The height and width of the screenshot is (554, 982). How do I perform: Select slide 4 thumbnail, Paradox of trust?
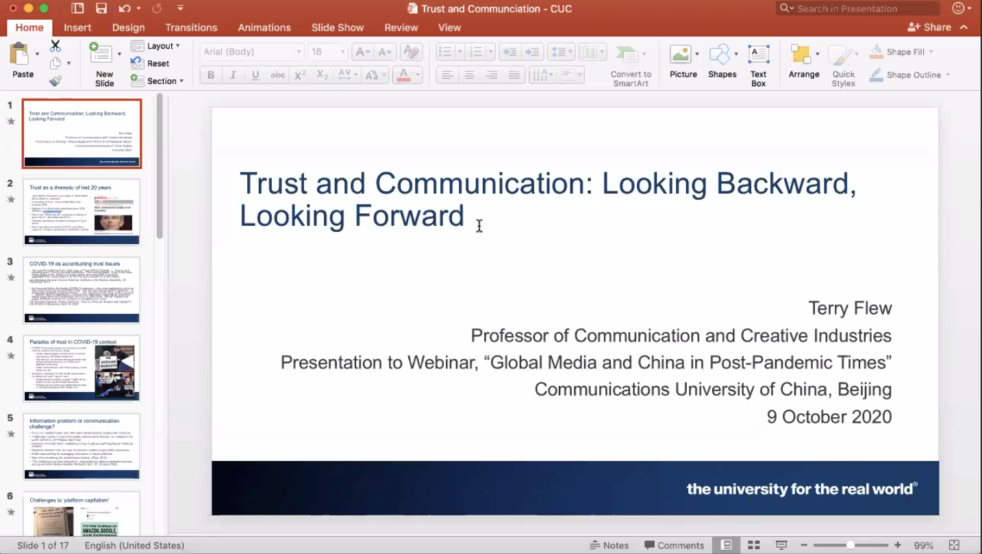point(81,368)
